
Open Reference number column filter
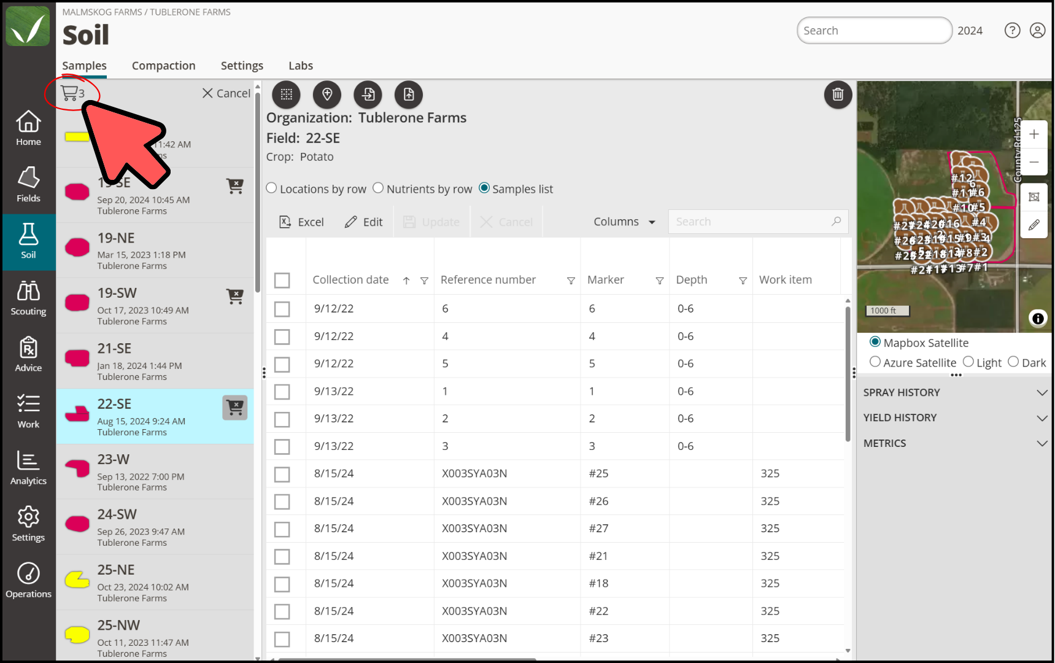point(571,281)
